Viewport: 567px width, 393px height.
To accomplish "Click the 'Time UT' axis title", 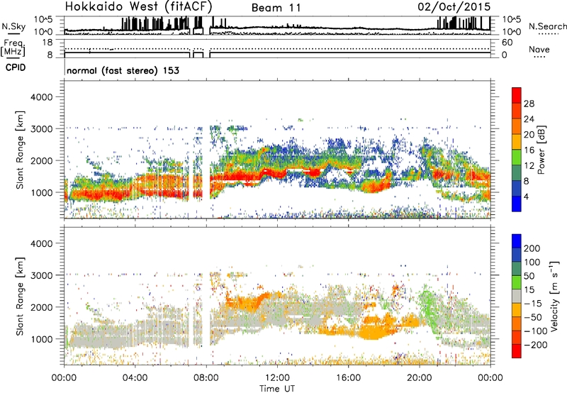I will tap(277, 389).
